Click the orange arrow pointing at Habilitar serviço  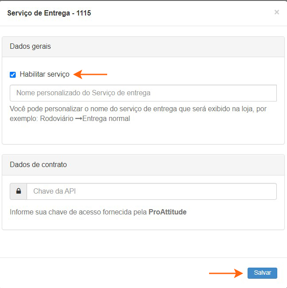click(90, 74)
